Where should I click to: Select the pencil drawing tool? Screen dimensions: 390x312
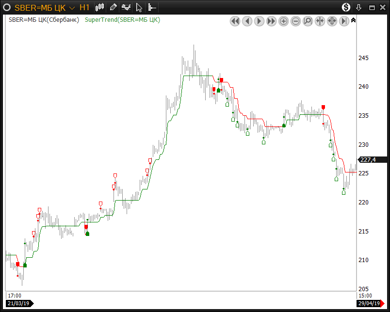click(113, 7)
